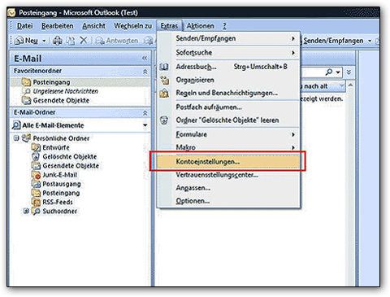Click the Regeln und Benachrichtigungen icon
390x297 pixels.
click(164, 94)
